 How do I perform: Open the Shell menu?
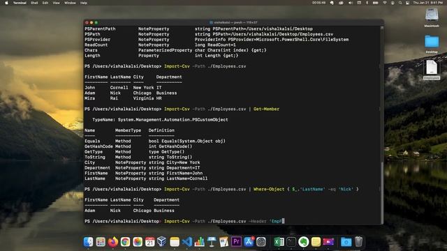(34, 3)
